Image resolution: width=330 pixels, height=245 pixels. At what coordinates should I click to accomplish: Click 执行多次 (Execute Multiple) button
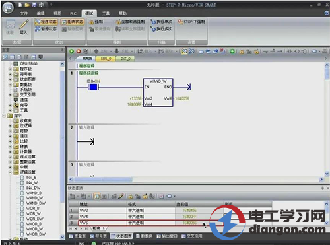point(162,29)
